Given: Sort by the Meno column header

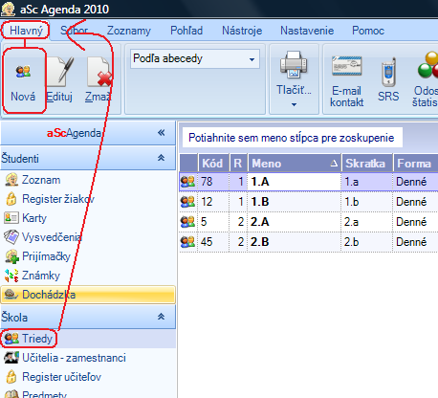Looking at the screenshot, I should tap(295, 164).
